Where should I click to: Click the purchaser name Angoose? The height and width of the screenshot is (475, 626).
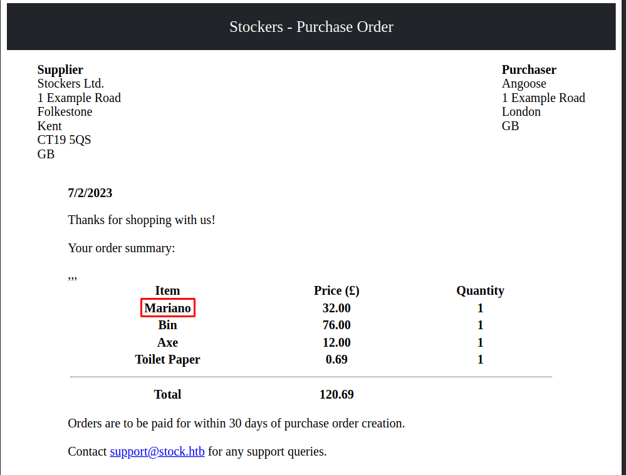coord(524,84)
